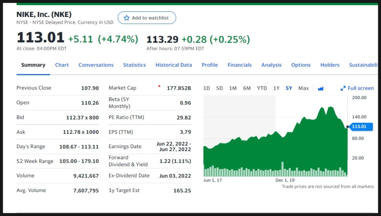Click the 140.00 y-axis label
The image size is (381, 216).
click(359, 117)
